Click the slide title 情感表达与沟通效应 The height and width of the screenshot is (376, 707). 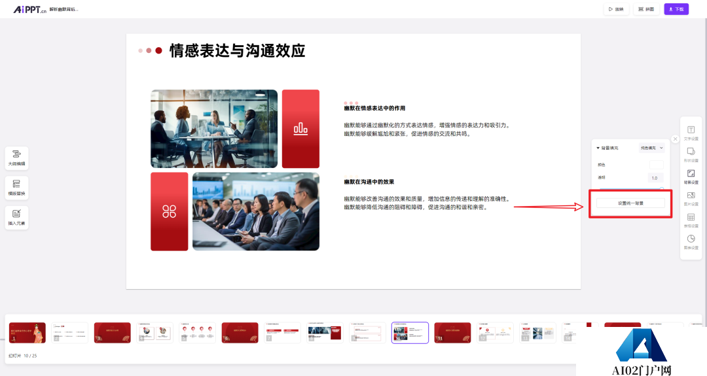coord(237,51)
